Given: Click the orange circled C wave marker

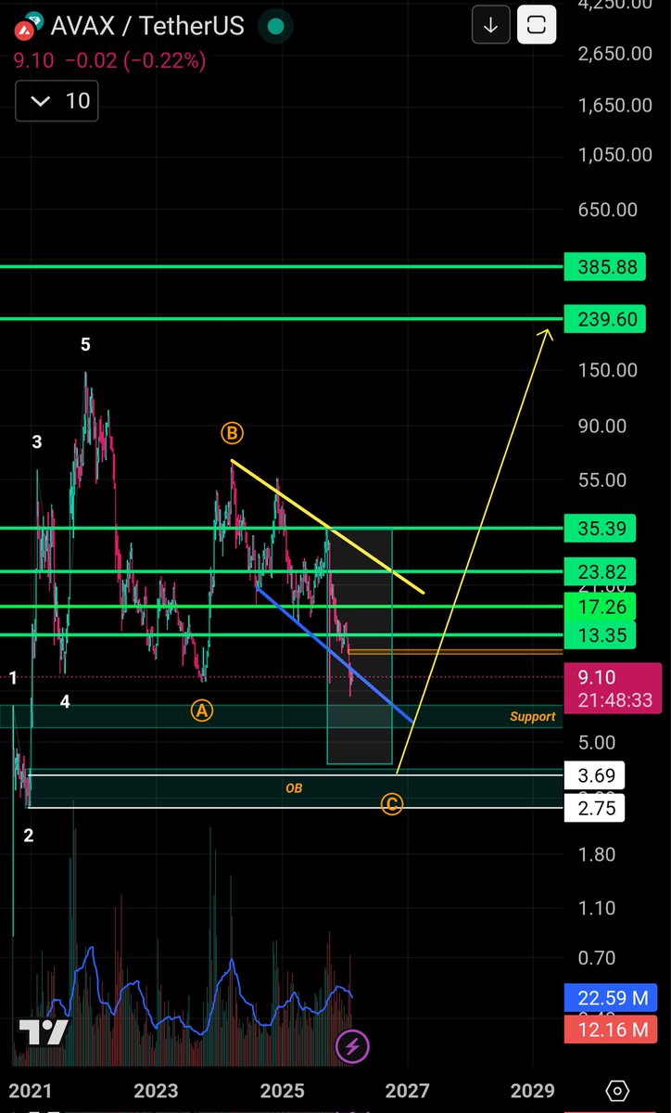Looking at the screenshot, I should [x=392, y=804].
